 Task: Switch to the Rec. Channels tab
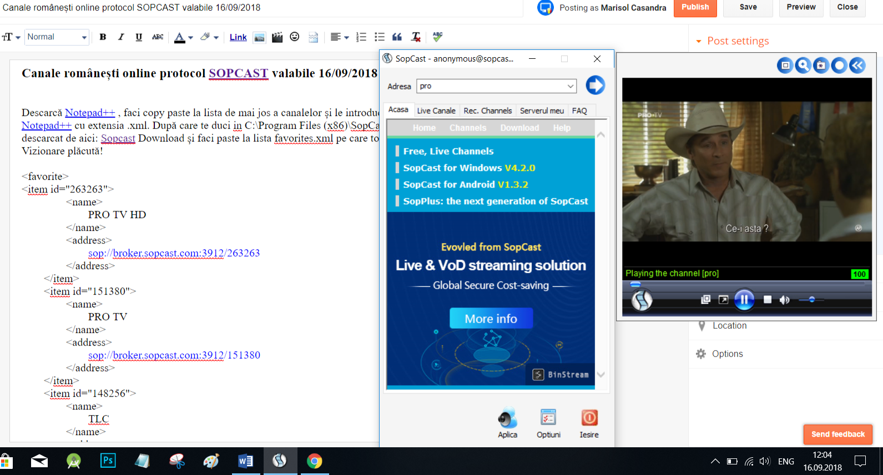click(x=488, y=111)
